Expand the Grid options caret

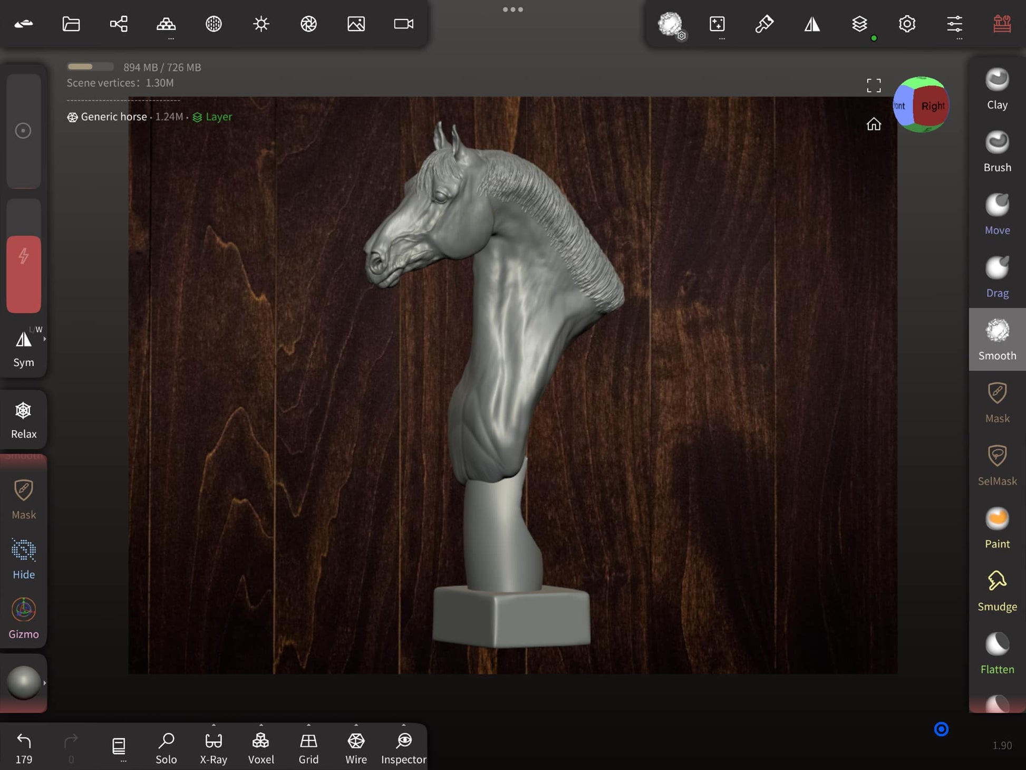(x=308, y=725)
